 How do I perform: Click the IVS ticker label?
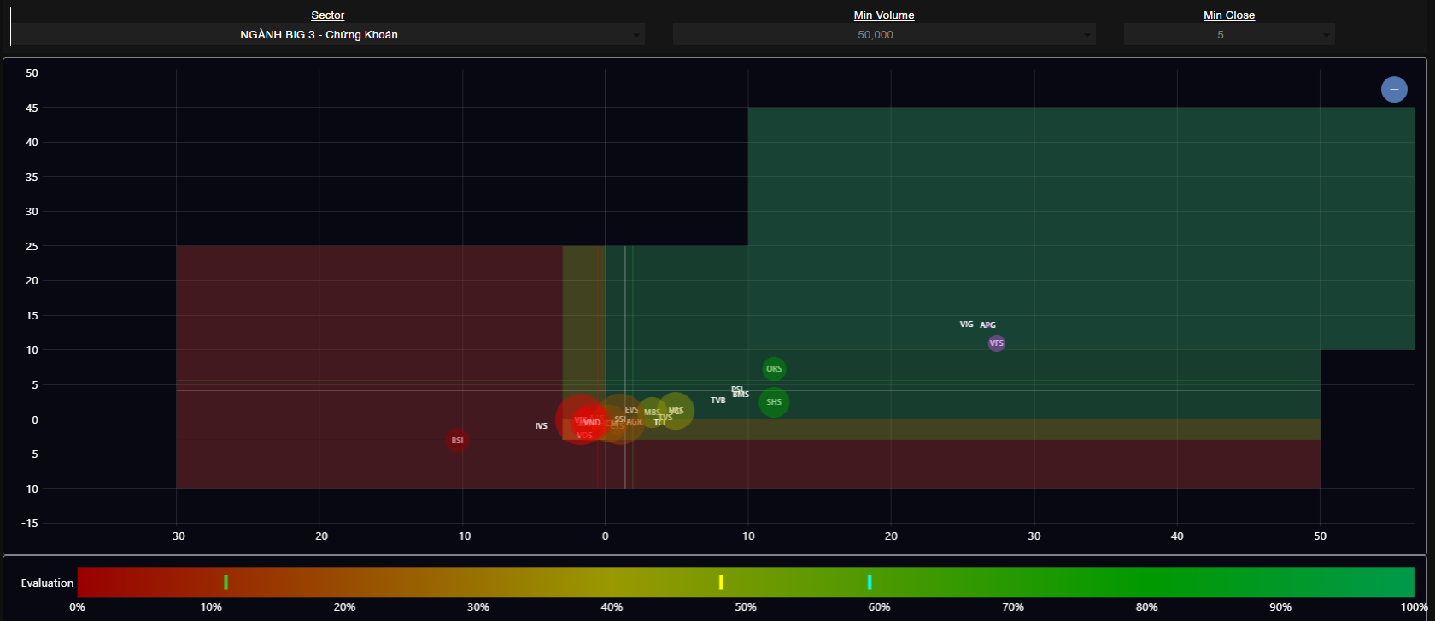[542, 426]
